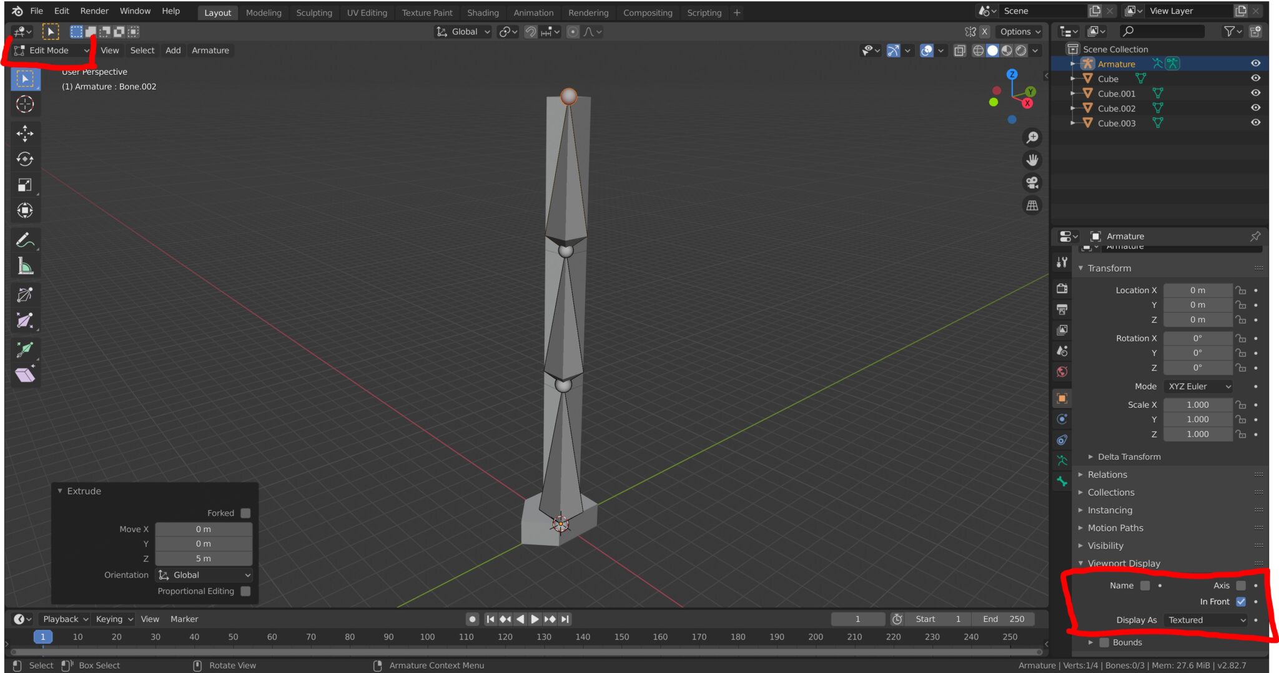
Task: Open the Select menu in viewport header
Action: [142, 51]
